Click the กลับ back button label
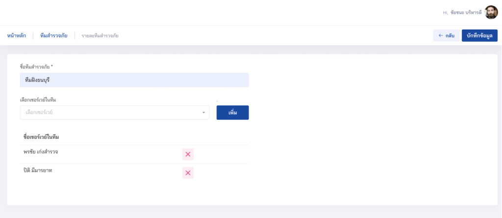 pos(450,35)
